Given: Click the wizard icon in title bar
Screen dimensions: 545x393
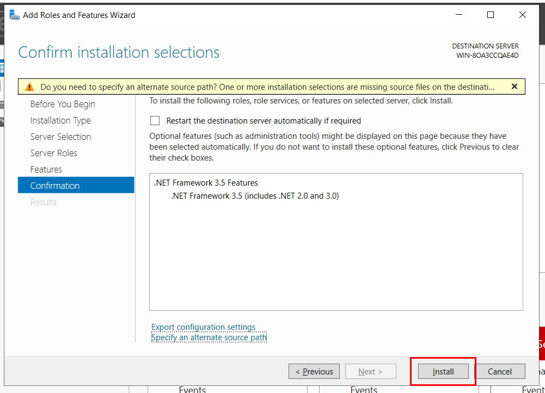Looking at the screenshot, I should (x=14, y=15).
